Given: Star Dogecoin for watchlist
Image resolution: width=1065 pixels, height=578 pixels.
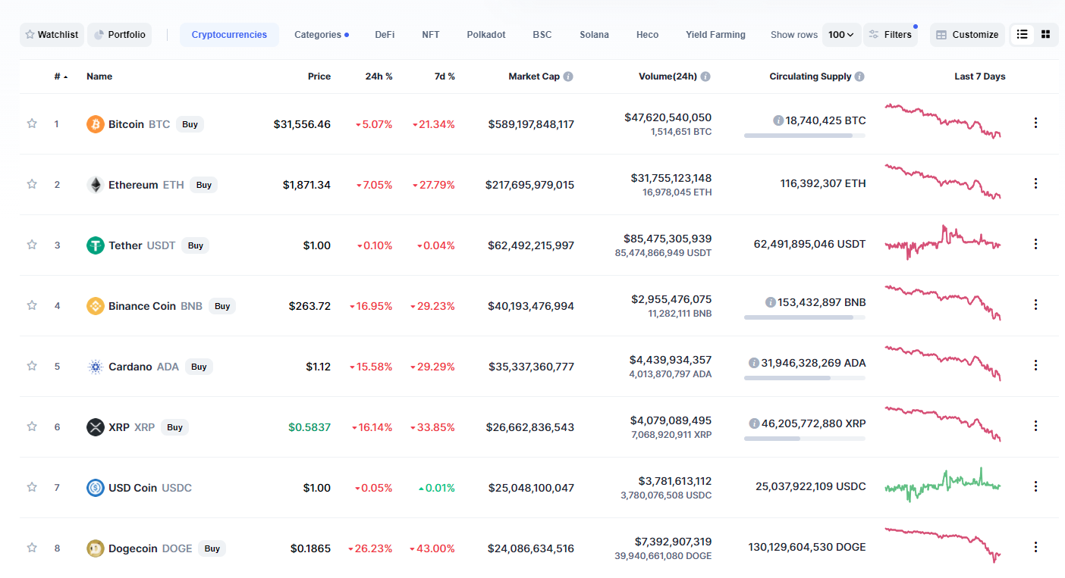Looking at the screenshot, I should pyautogui.click(x=32, y=548).
